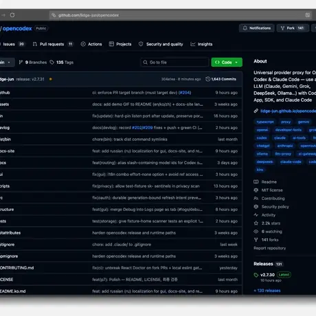Open the #204 pull request link
The width and height of the screenshot is (316, 316).
(x=185, y=93)
